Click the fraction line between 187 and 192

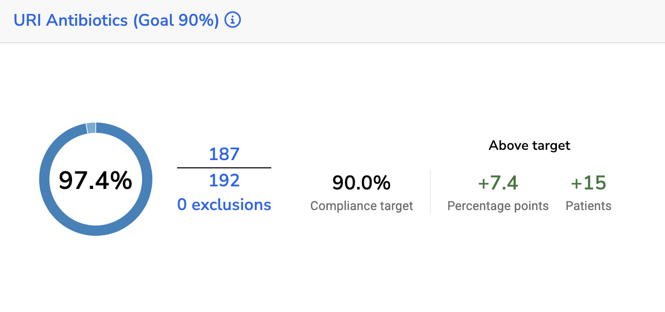(224, 168)
